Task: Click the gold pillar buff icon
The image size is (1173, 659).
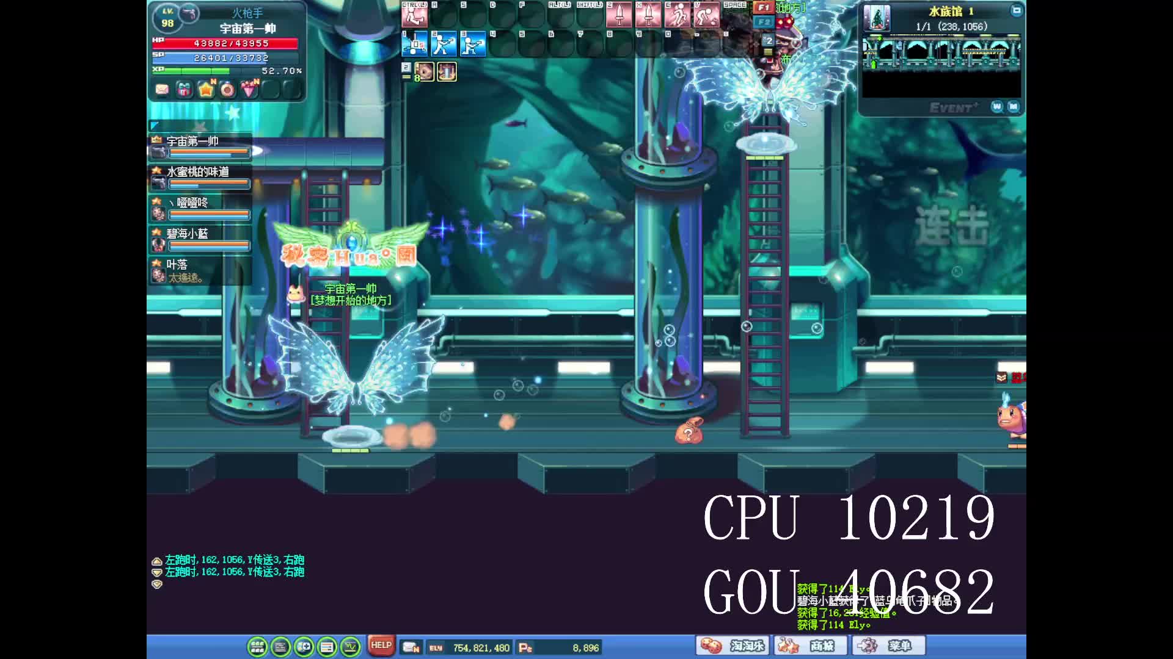Action: [447, 72]
